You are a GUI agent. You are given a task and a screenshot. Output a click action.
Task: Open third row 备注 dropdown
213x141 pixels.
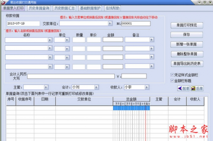(152, 57)
